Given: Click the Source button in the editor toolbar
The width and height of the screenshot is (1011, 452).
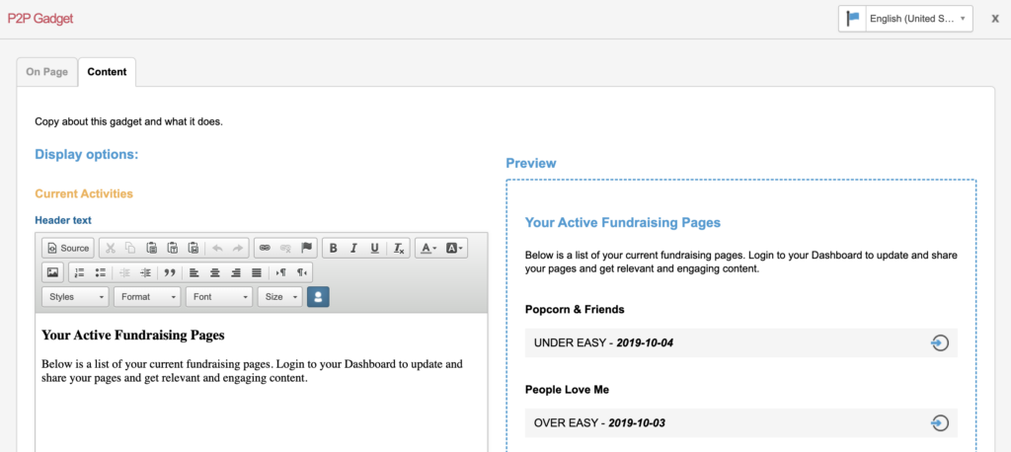Looking at the screenshot, I should click(x=67, y=248).
